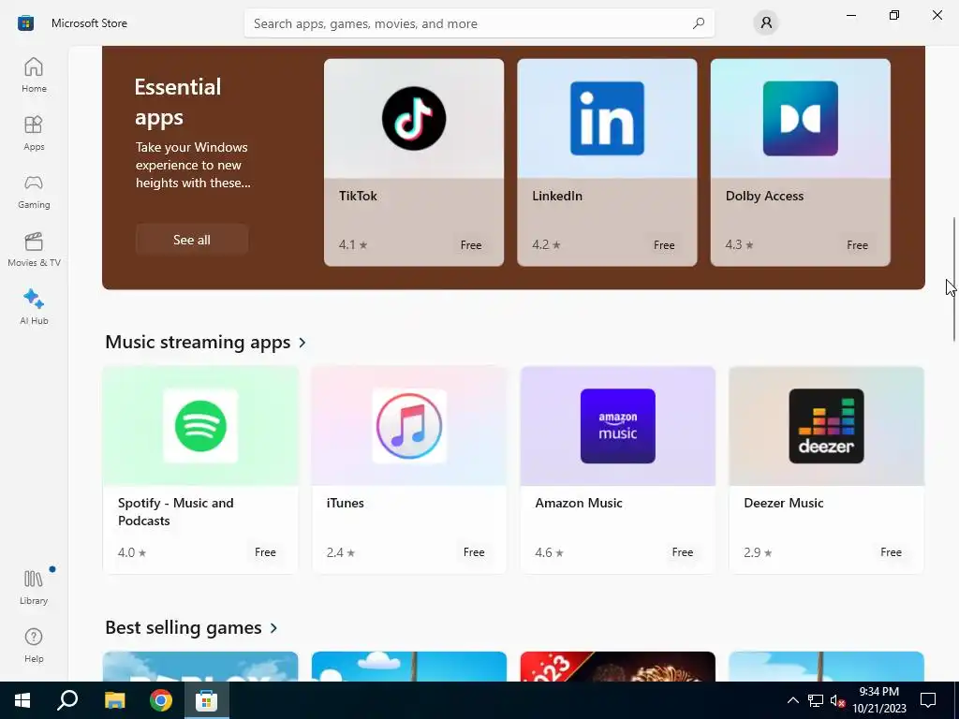Click Deezer Music's 2.9 star rating
959x719 pixels.
coord(758,552)
